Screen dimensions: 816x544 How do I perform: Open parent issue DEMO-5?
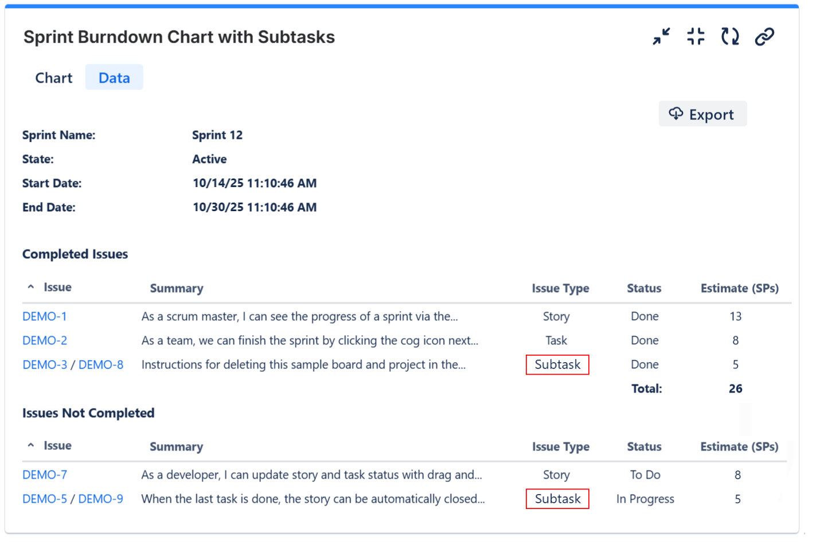pos(45,499)
